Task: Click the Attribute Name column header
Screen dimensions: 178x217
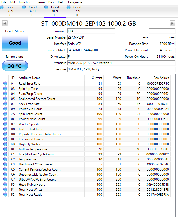Action: click(x=51, y=78)
